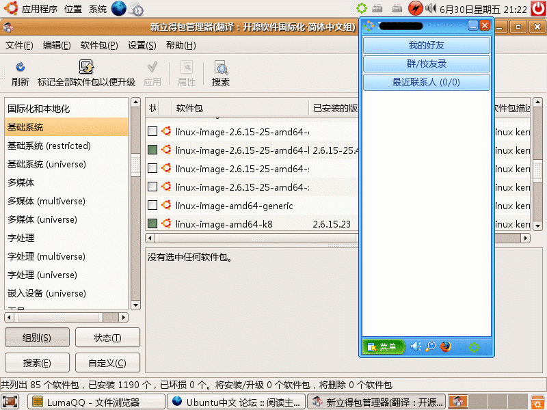This screenshot has width=547, height=410.
Task: Click the Synaptic window icon in its title bar
Action: pos(8,27)
